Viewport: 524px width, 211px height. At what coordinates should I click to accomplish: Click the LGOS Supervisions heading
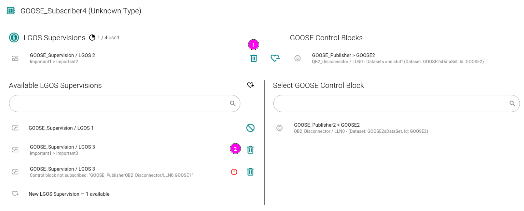(x=54, y=38)
